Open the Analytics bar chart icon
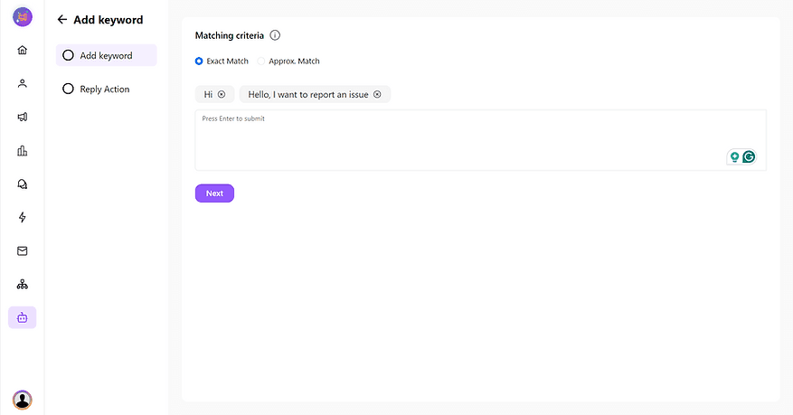The image size is (793, 415). (x=23, y=151)
